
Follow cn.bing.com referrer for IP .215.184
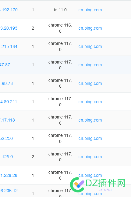click(x=90, y=47)
